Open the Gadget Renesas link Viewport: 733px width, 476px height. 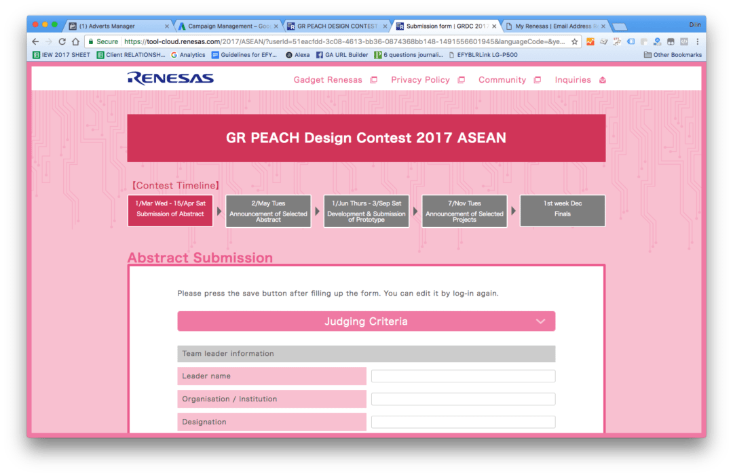pos(328,80)
